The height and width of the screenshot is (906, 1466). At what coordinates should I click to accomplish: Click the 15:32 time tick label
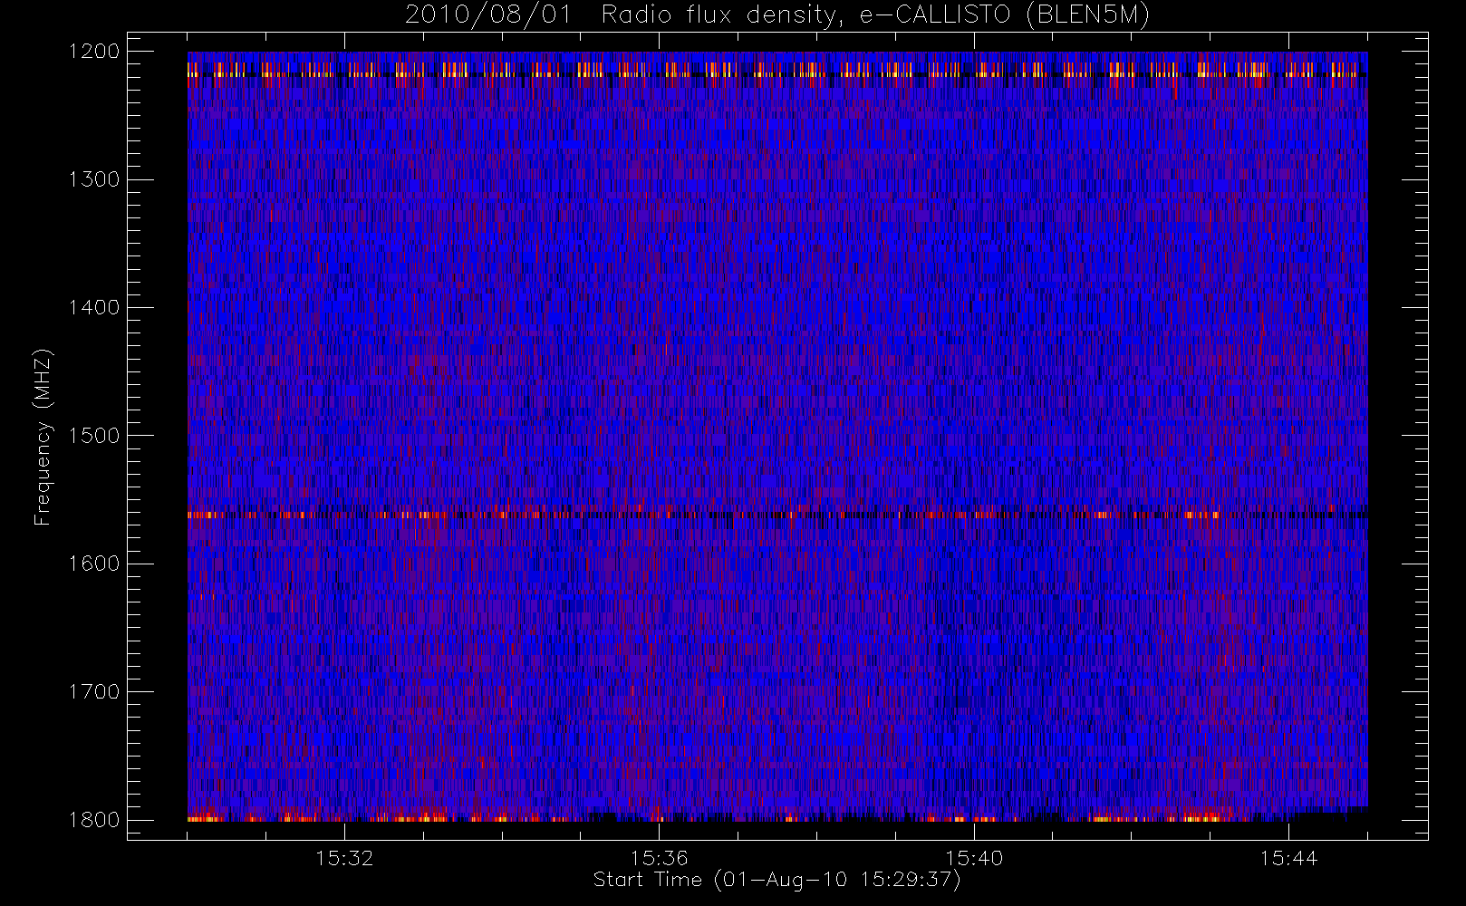pyautogui.click(x=344, y=858)
